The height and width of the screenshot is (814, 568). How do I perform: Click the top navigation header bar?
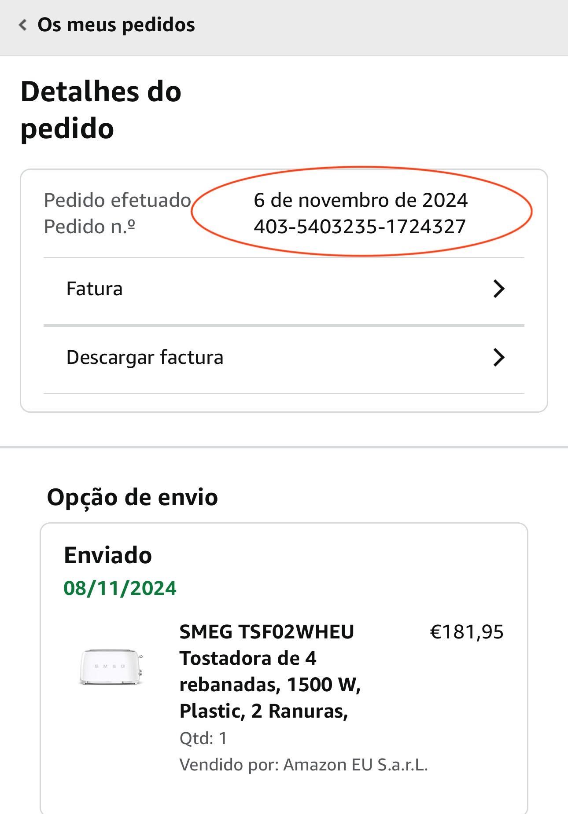(284, 28)
